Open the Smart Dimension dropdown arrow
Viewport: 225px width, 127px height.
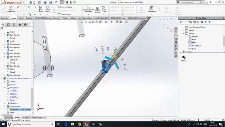11,14
